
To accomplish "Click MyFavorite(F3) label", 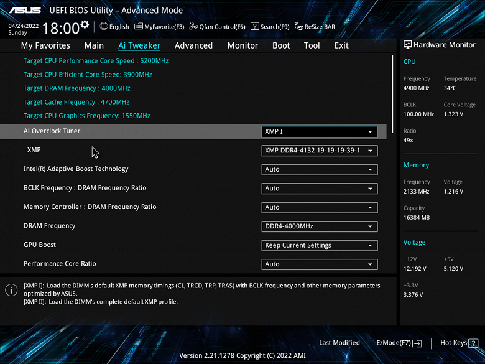I will pos(164,27).
